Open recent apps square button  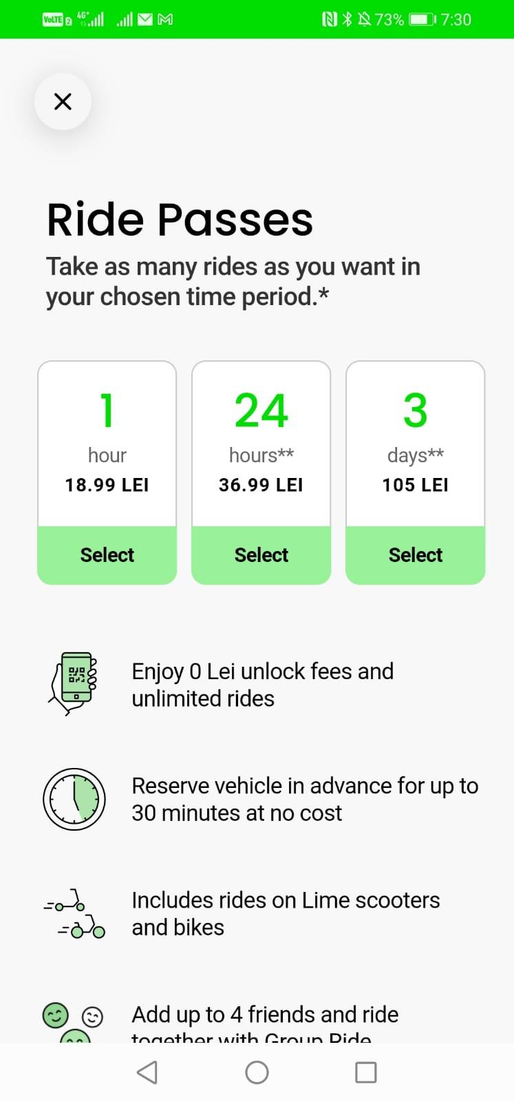(365, 1072)
